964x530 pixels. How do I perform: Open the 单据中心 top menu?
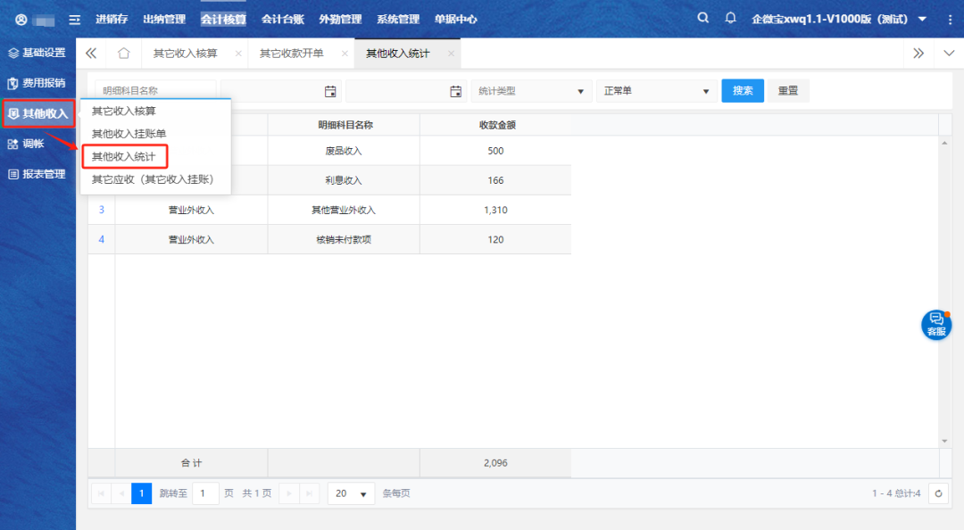click(455, 19)
